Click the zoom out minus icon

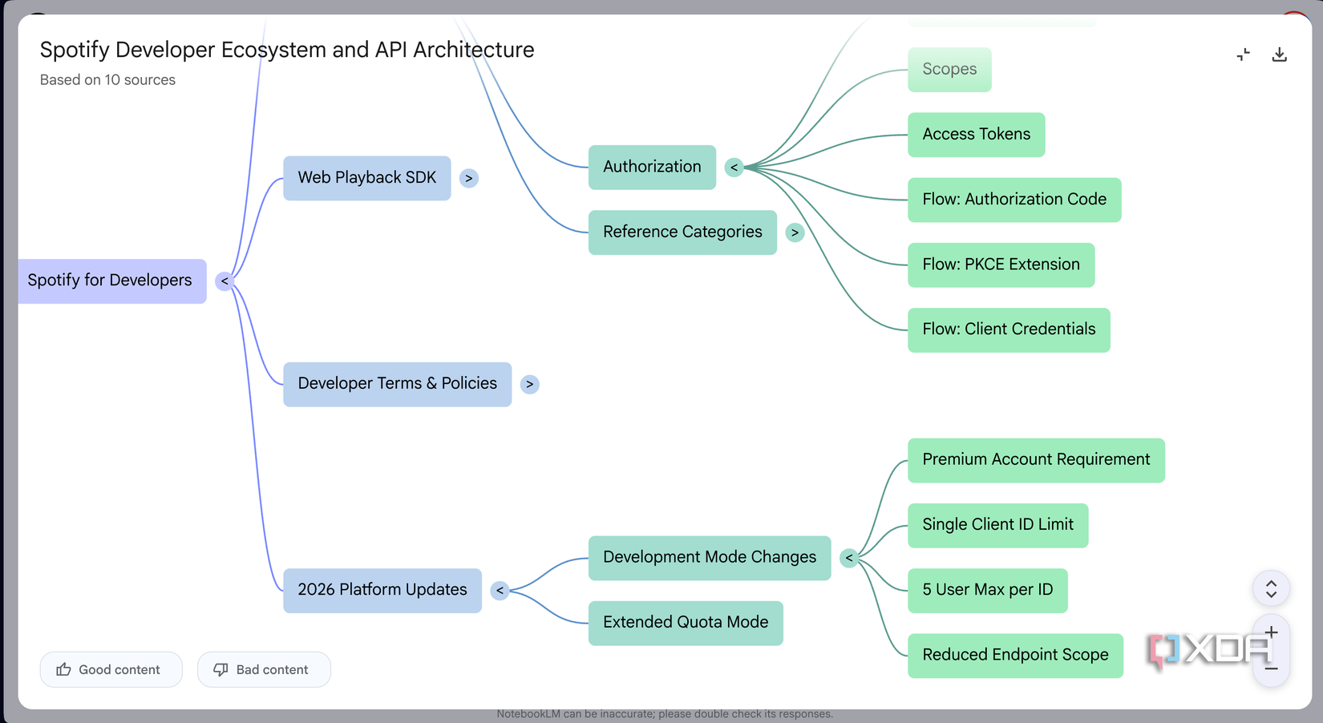click(1271, 668)
